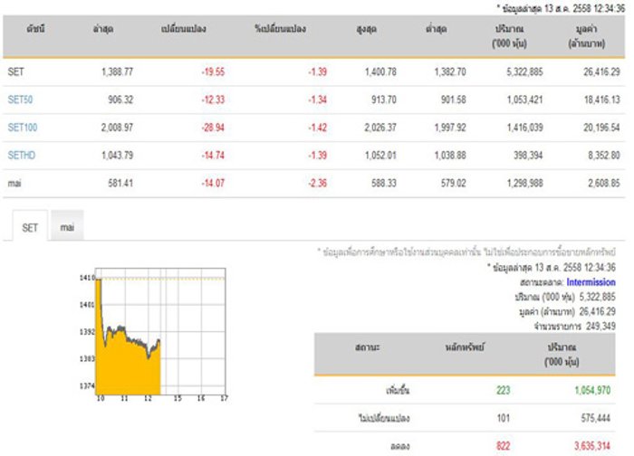Click advancing volume 1,054,970
The height and width of the screenshot is (456, 634).
tap(592, 390)
